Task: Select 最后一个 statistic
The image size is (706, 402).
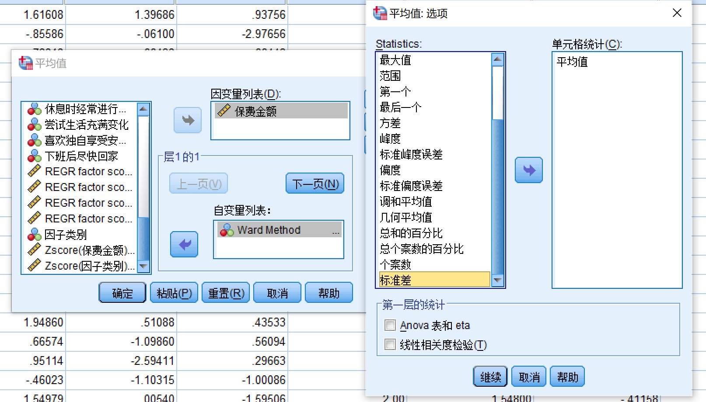Action: point(434,107)
